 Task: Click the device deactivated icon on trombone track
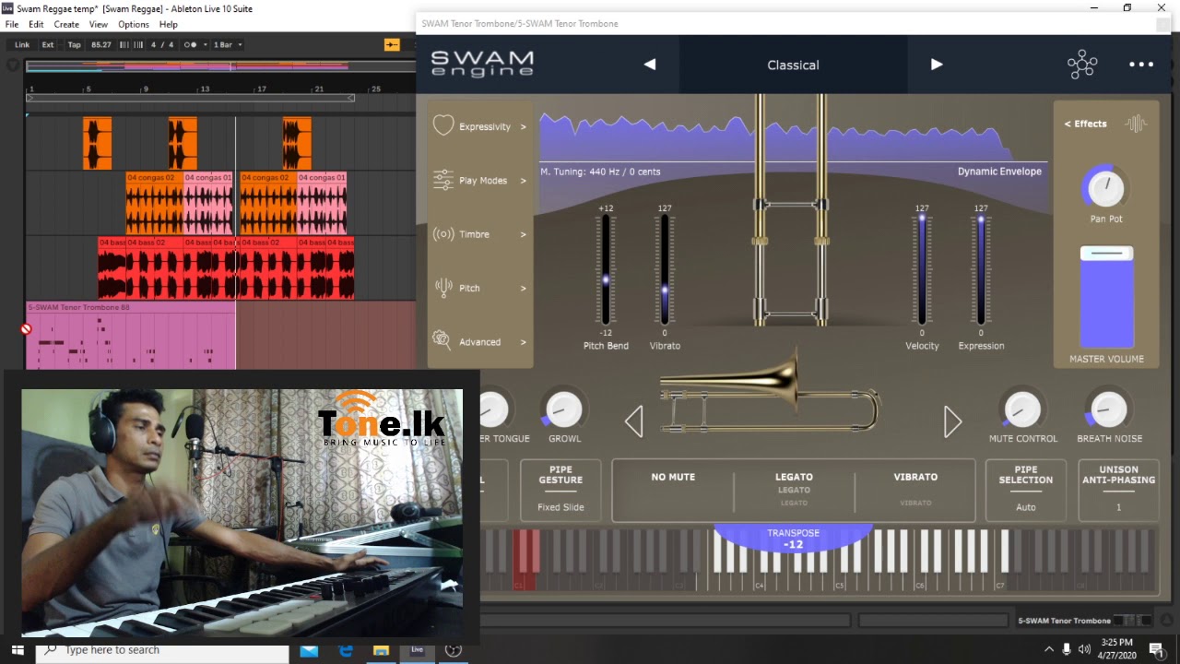click(26, 329)
